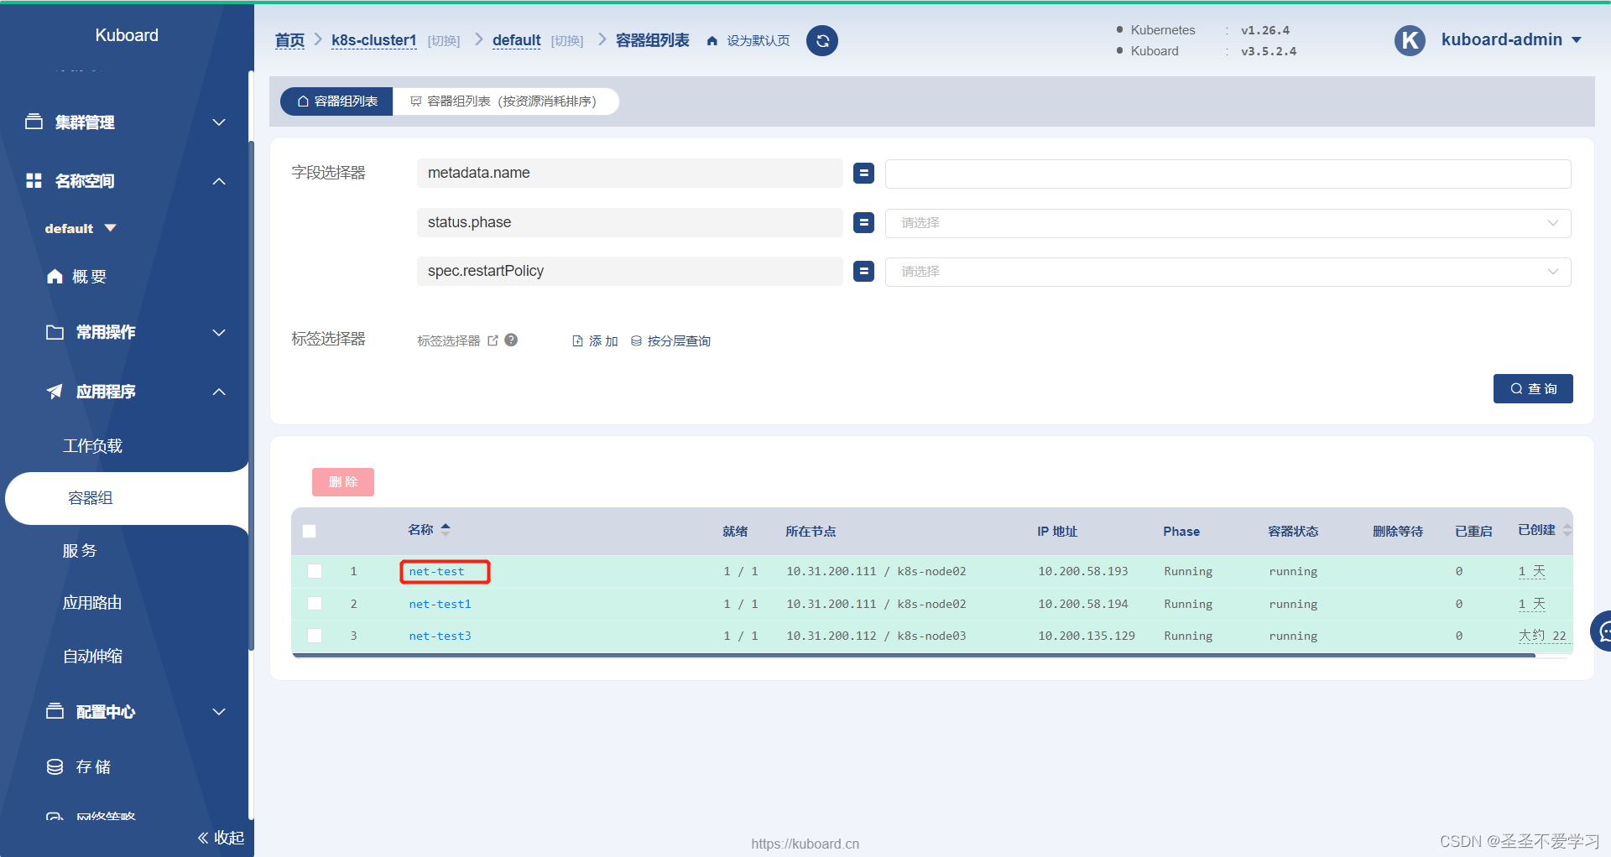Viewport: 1611px width, 857px height.
Task: Collapse sidebar with 收起 icon
Action: pyautogui.click(x=203, y=837)
